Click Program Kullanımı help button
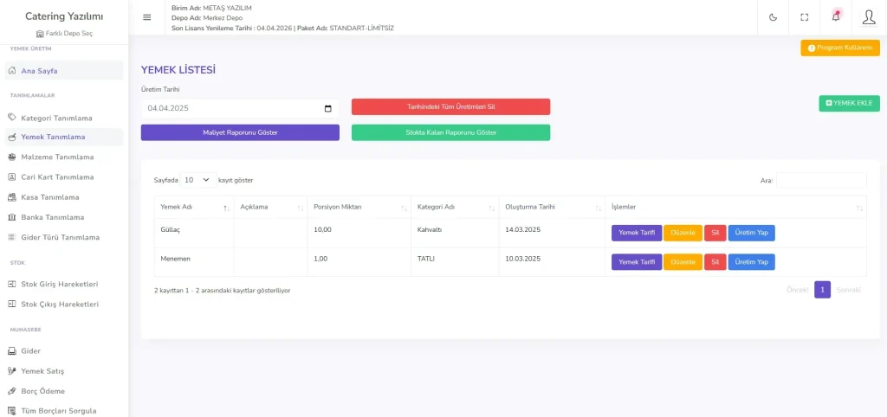The height and width of the screenshot is (417, 887). [x=839, y=48]
